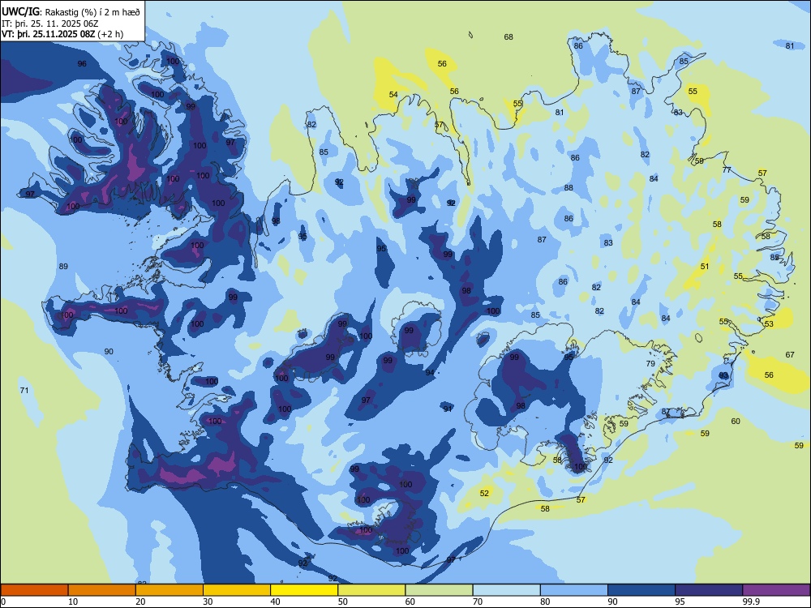
Task: Click the humidity value '94' on map
Action: [x=430, y=372]
